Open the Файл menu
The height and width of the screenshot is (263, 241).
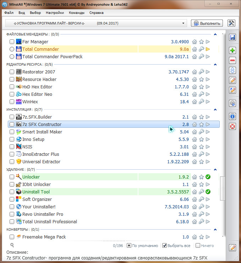[9, 13]
